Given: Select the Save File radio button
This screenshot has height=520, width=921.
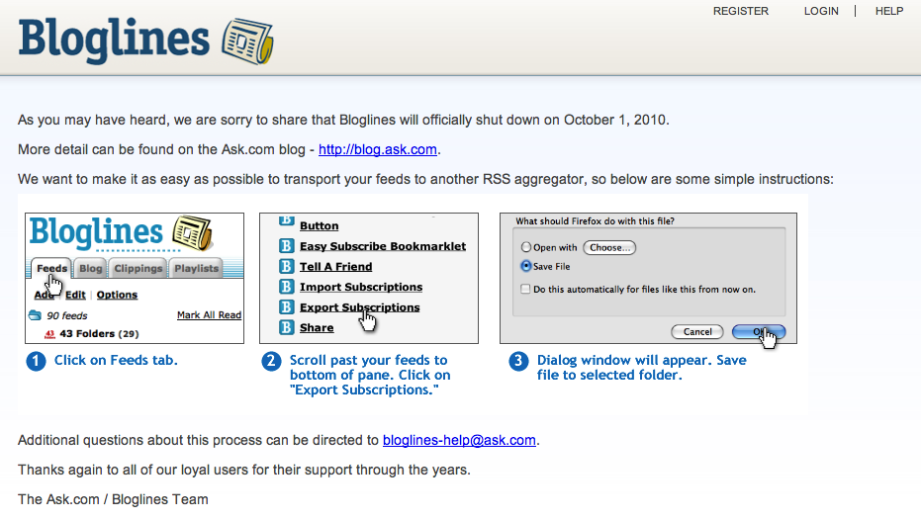Looking at the screenshot, I should (x=525, y=266).
